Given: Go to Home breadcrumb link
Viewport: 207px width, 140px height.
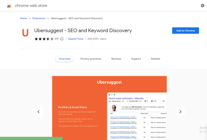Looking at the screenshot, I should [x=23, y=18].
